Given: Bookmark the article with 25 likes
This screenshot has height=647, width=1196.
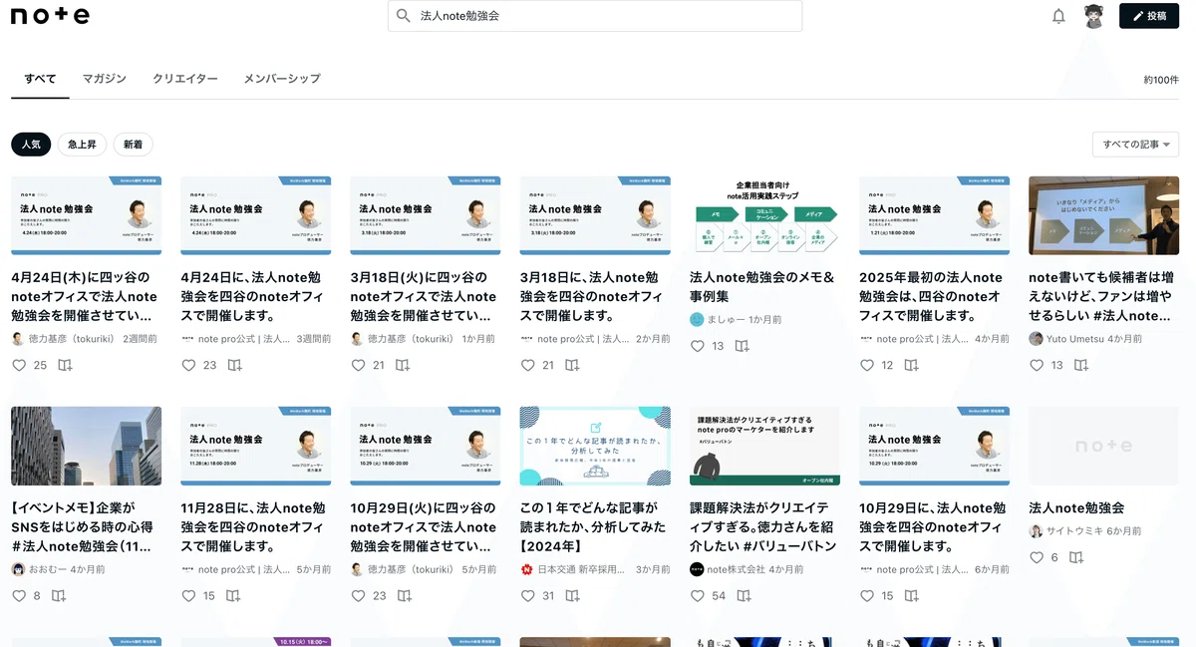Looking at the screenshot, I should coord(65,365).
